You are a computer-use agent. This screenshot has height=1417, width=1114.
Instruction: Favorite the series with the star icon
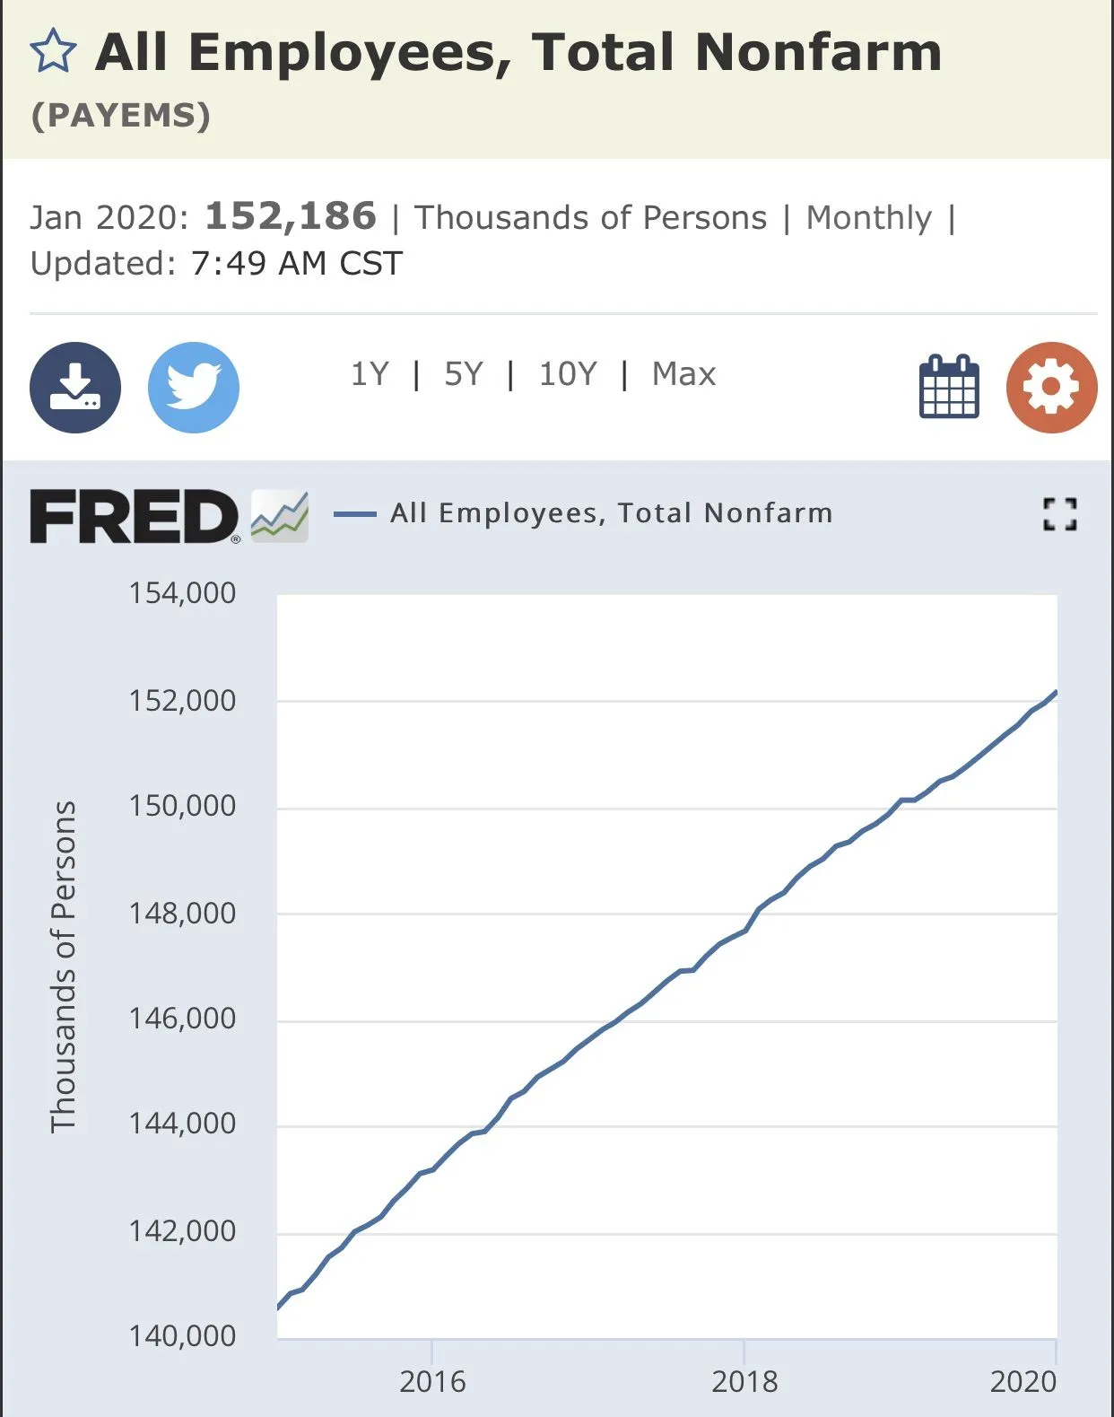[53, 51]
